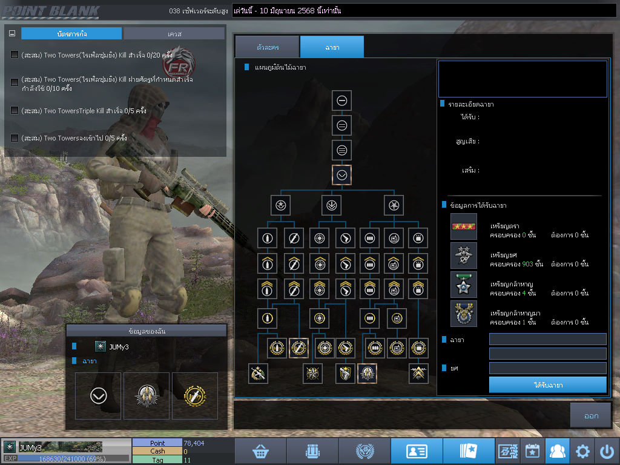Image resolution: width=620 pixels, height=465 pixels.
Task: Click the first ฉายา field
Action: tap(547, 339)
